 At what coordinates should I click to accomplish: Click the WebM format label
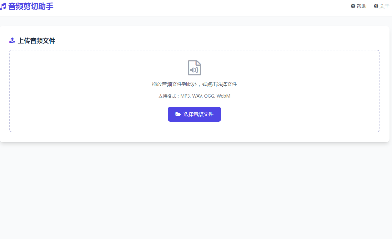tap(223, 96)
